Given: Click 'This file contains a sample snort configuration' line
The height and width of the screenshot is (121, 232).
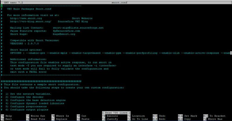Looking at the screenshot, I should [x=42, y=84].
